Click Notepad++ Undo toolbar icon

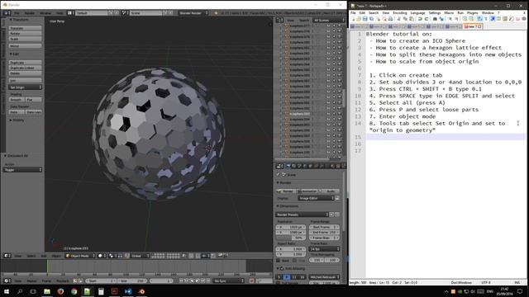[420, 19]
